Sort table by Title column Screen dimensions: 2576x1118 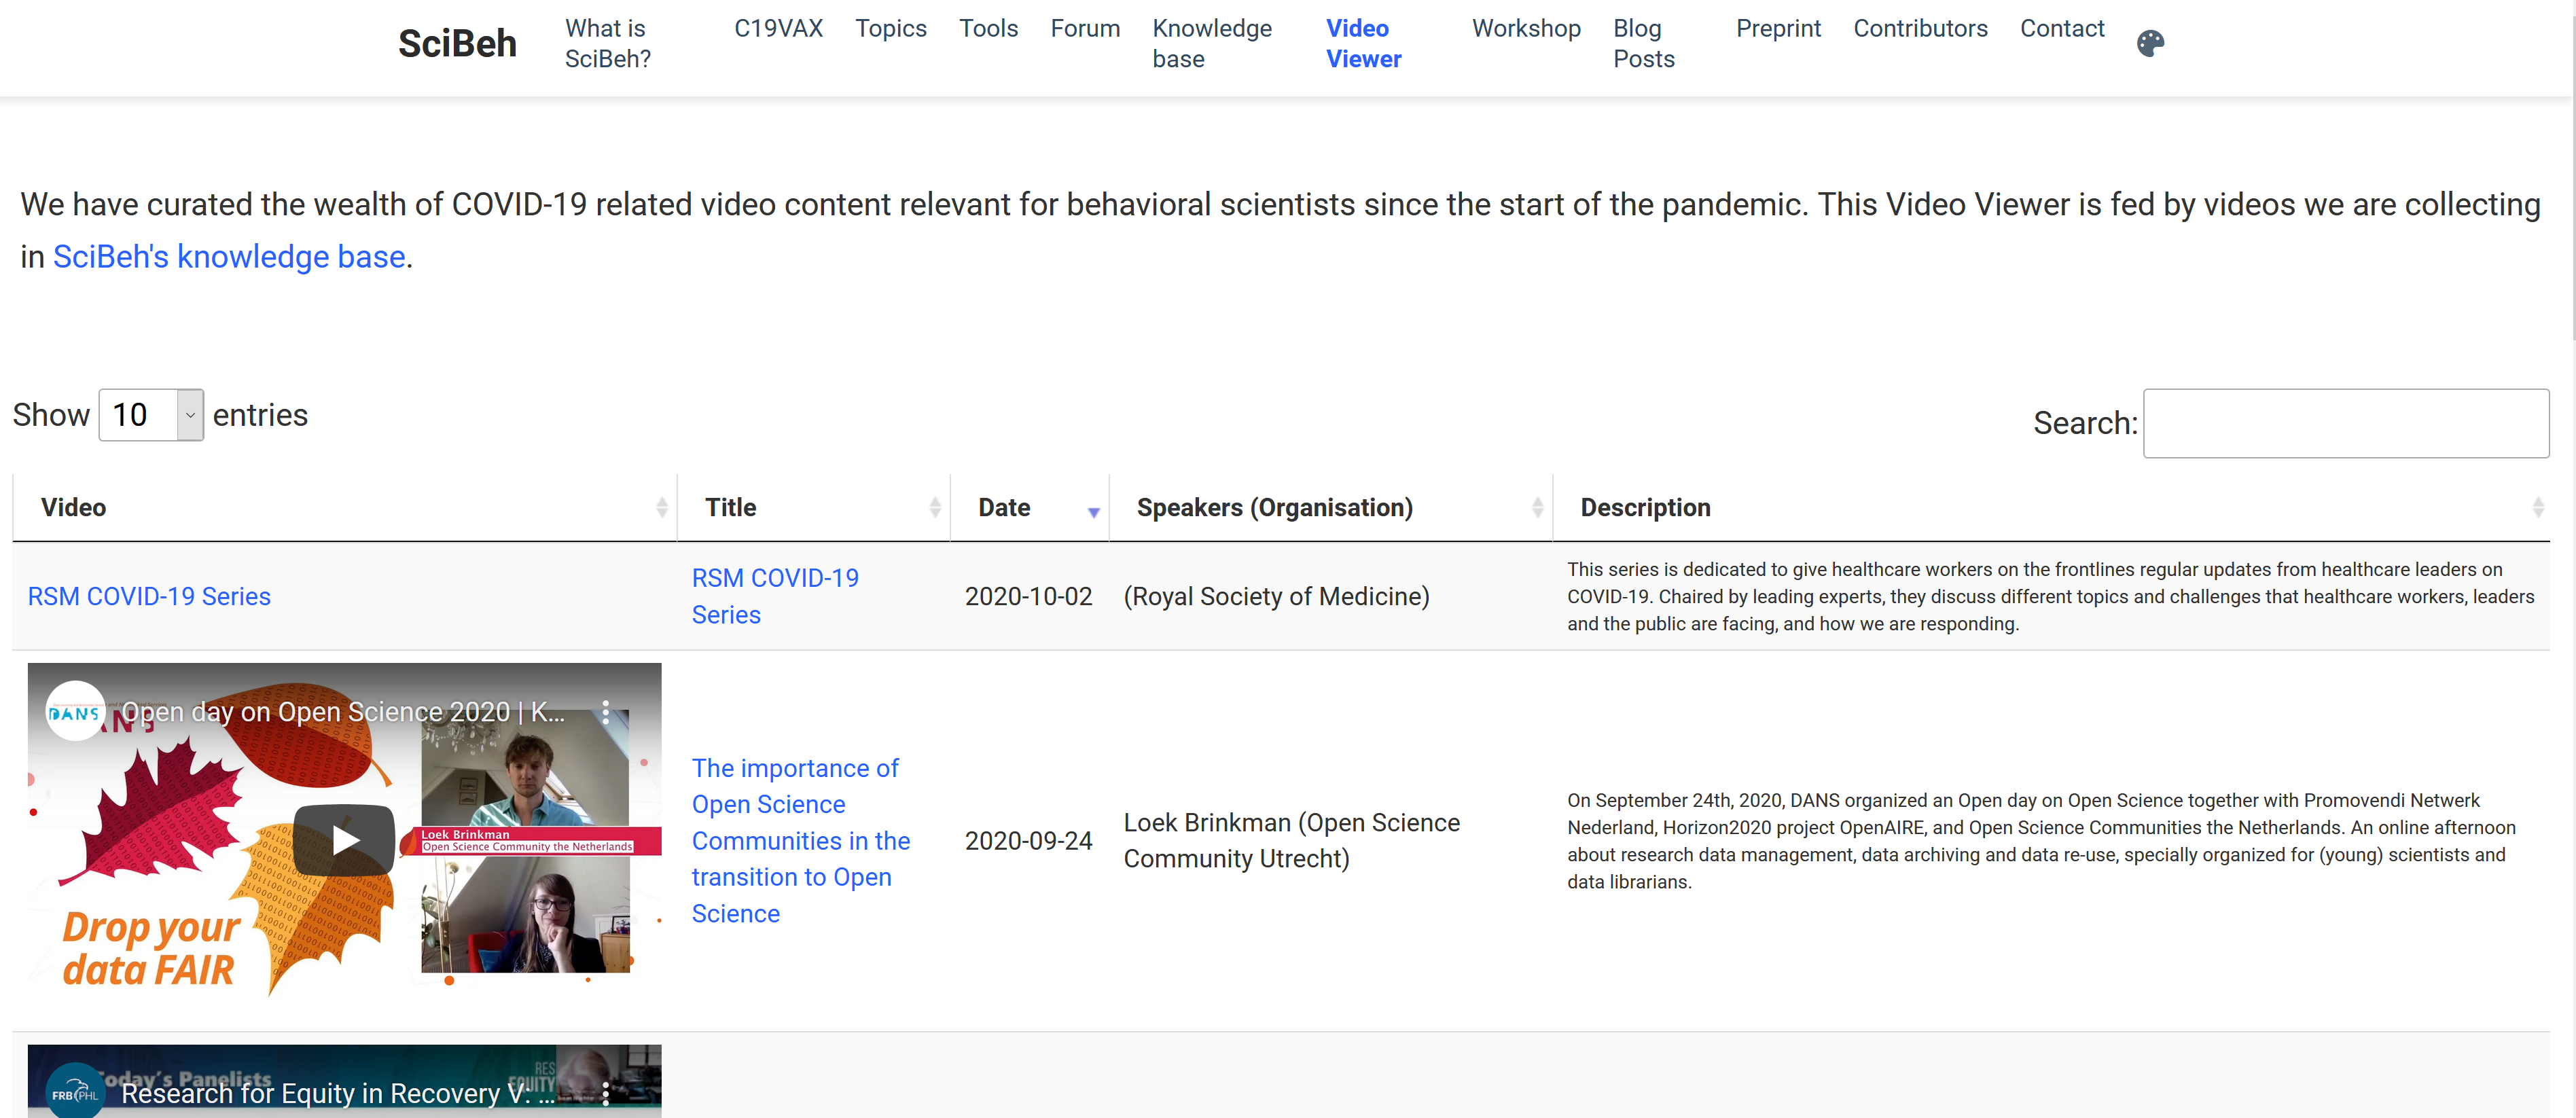(814, 508)
